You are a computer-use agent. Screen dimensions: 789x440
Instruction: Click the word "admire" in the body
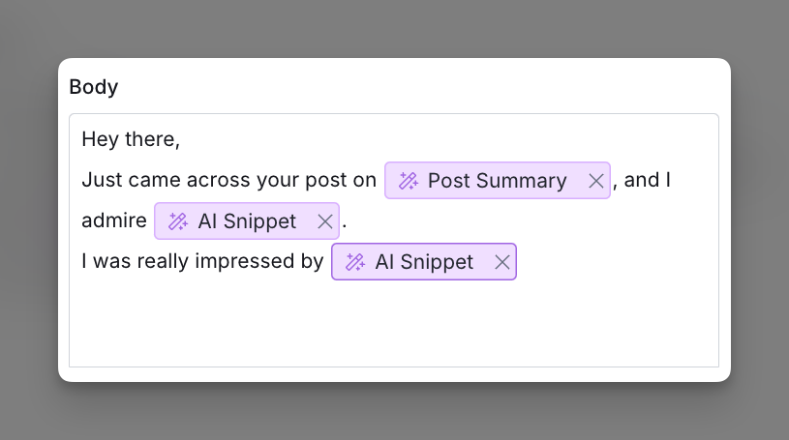point(114,220)
